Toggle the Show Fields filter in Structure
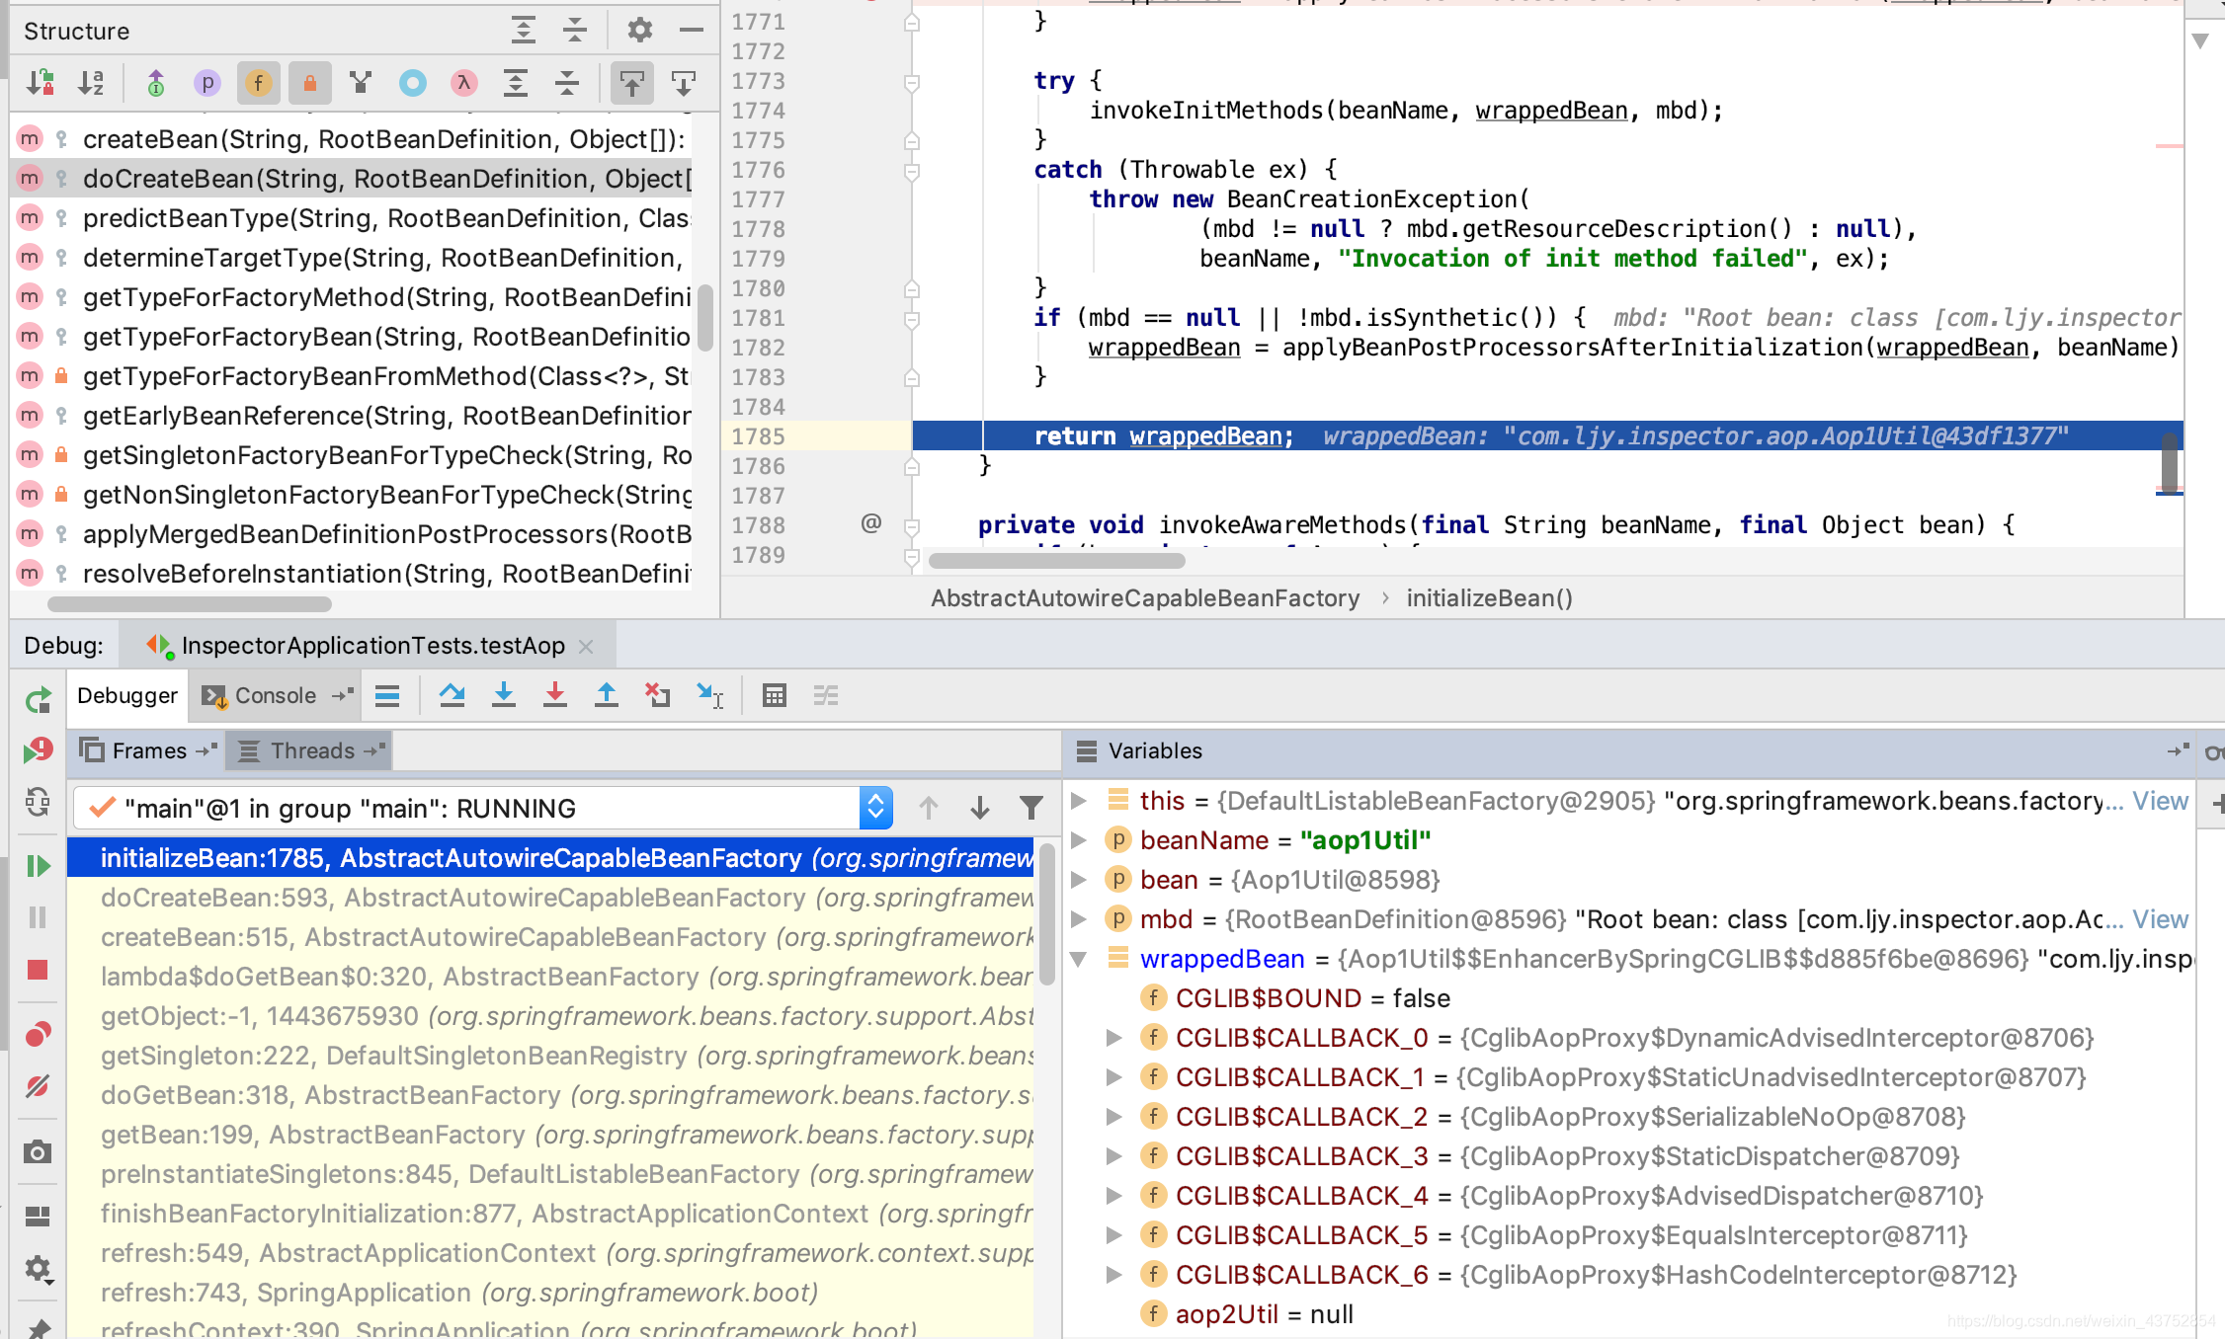The height and width of the screenshot is (1339, 2225). tap(258, 83)
